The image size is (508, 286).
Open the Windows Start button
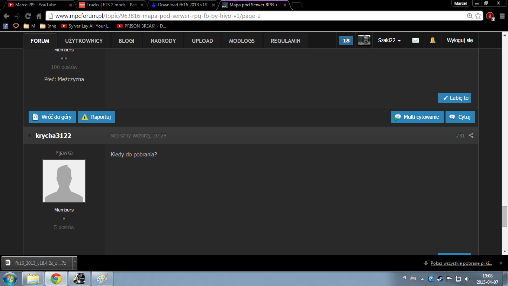10,279
